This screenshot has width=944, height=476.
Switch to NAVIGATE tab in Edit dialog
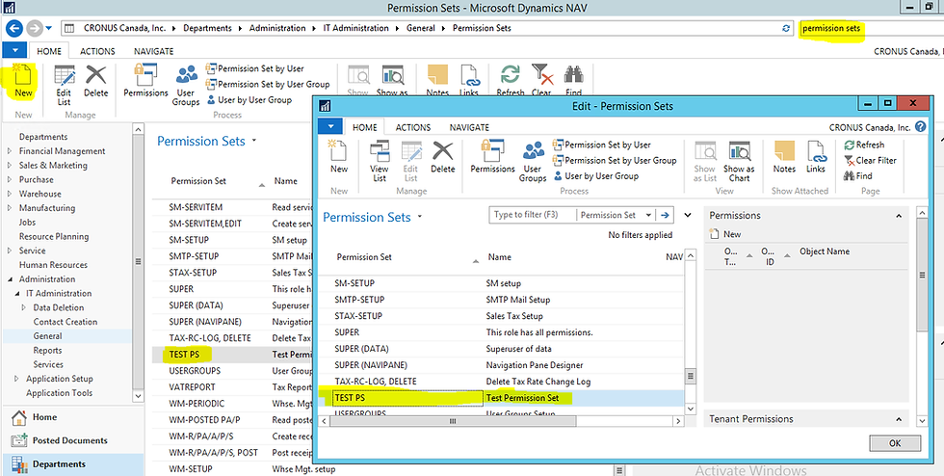[x=469, y=127]
